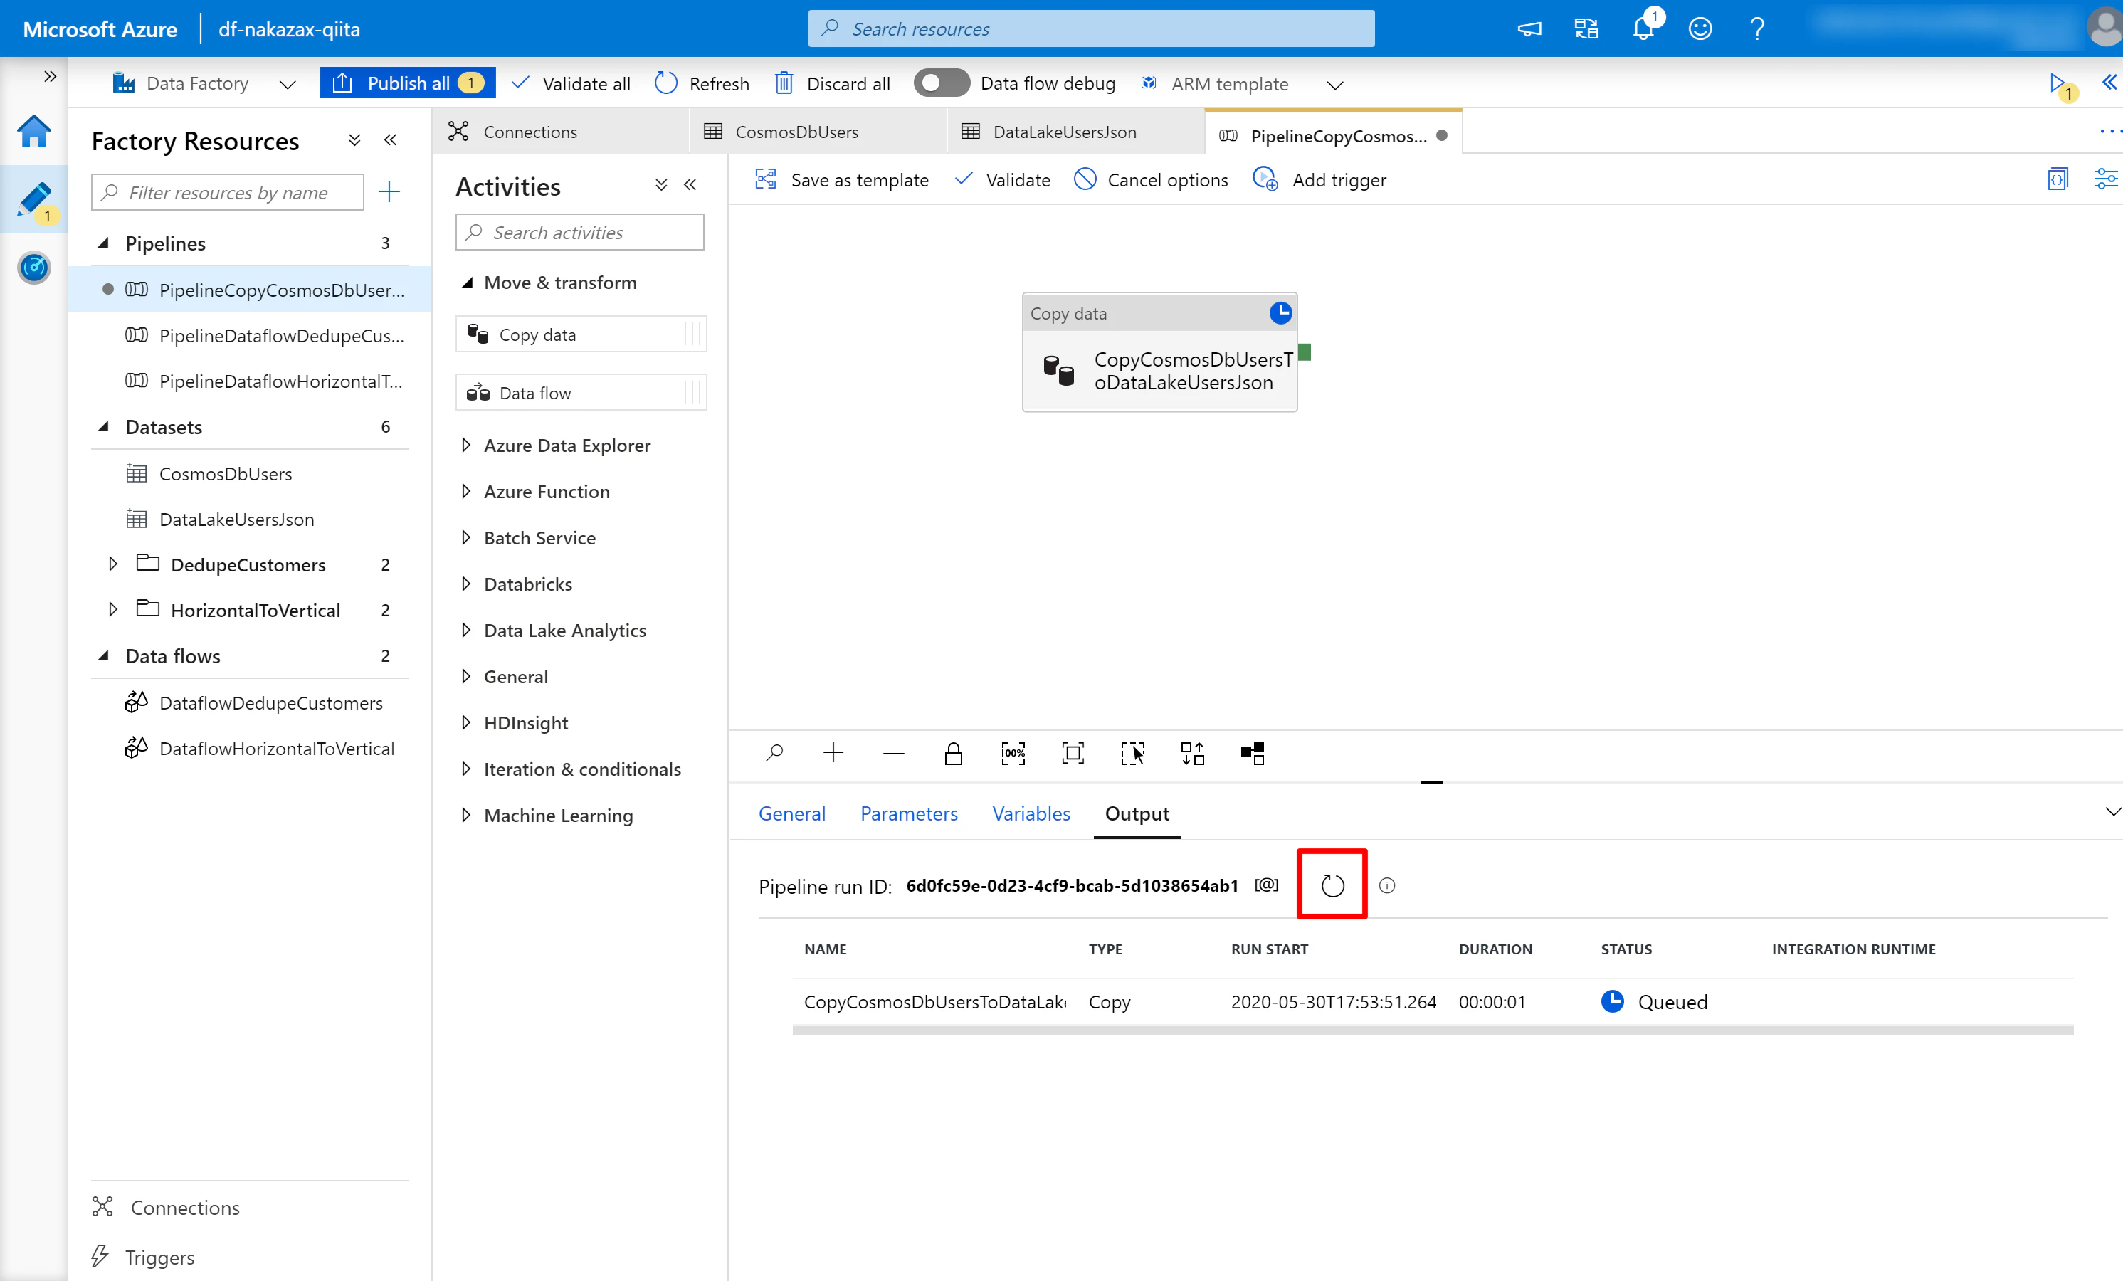Fit the canvas to screen
Screen dimensions: 2123x1281
click(1073, 754)
